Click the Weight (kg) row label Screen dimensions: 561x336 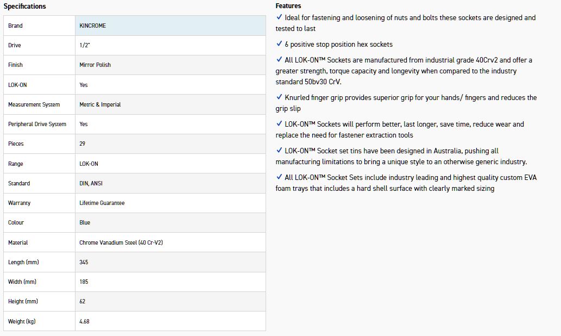point(22,321)
